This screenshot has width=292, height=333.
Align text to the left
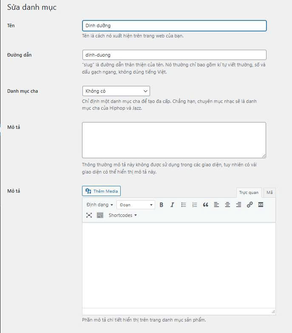(x=216, y=205)
